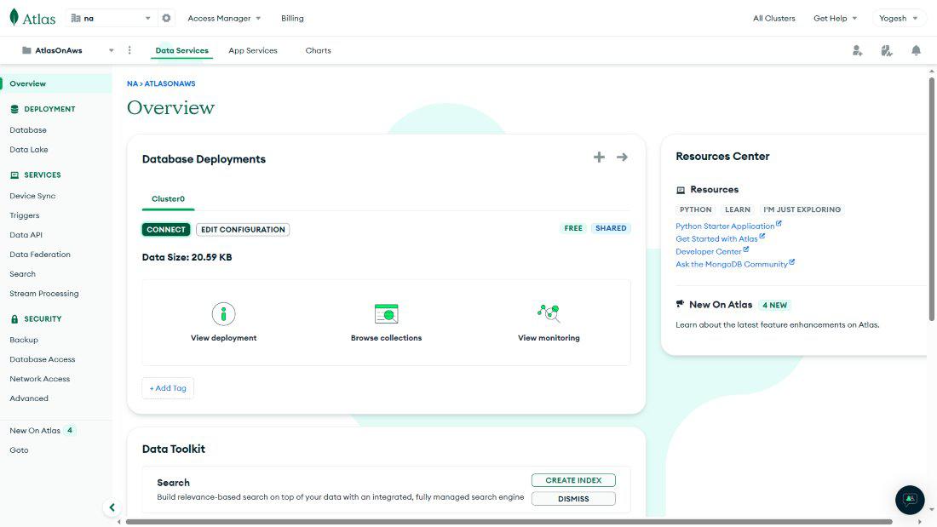Switch to the Charts tab

pyautogui.click(x=318, y=51)
